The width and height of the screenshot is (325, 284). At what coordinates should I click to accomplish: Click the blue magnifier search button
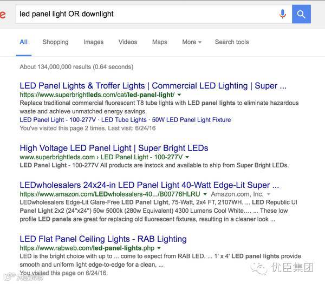point(301,14)
